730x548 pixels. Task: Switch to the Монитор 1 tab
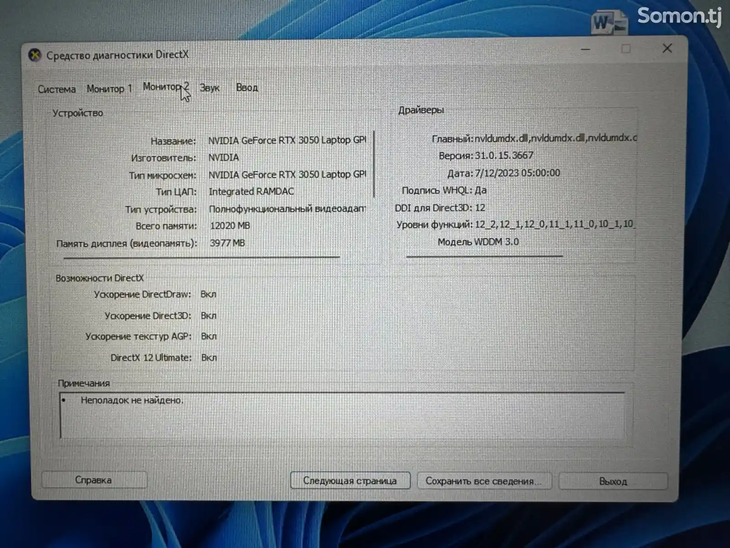pos(109,89)
